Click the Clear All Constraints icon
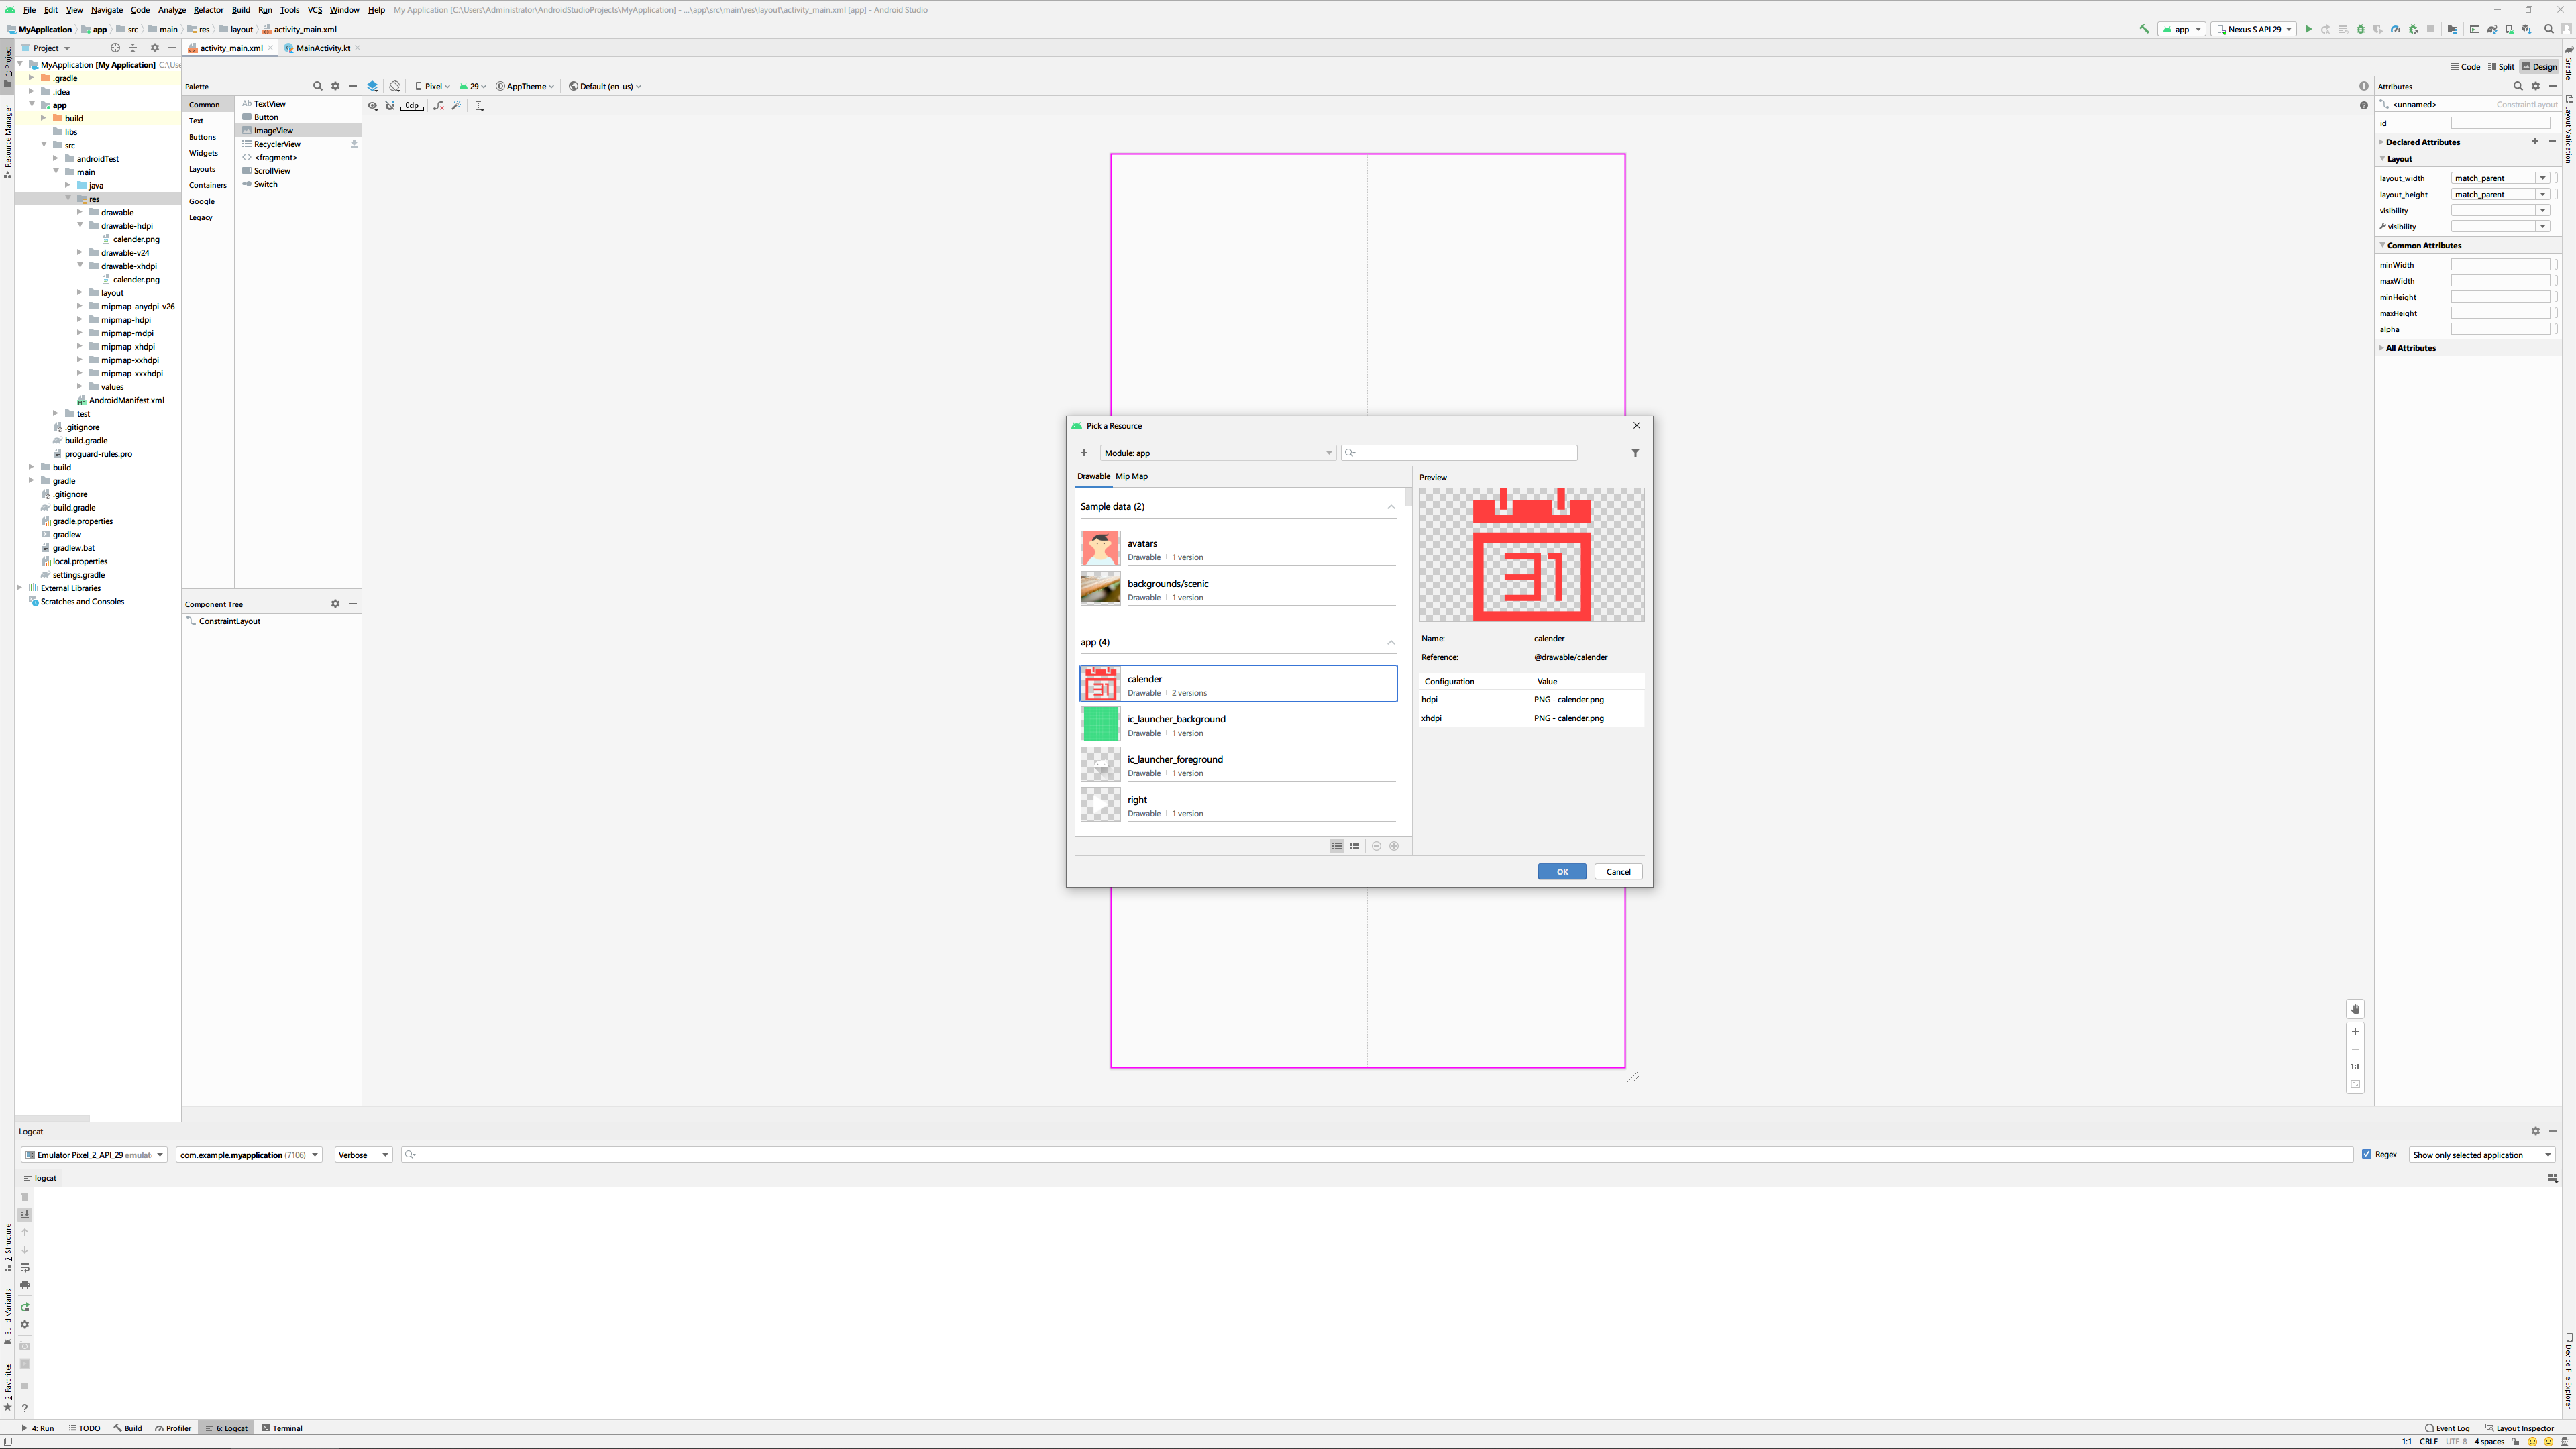The width and height of the screenshot is (2576, 1449). tap(438, 105)
